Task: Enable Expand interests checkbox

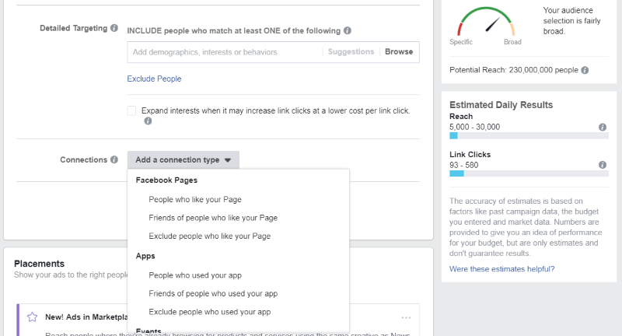Action: (131, 110)
